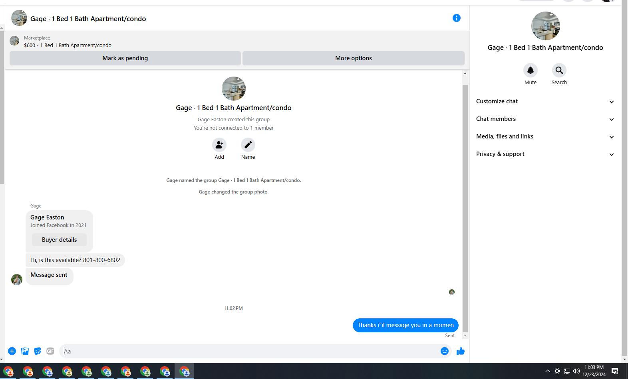
Task: Choose a sticker from the sticker icon
Action: pos(38,351)
